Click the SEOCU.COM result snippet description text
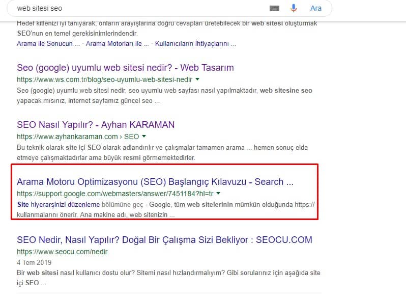406x300 pixels. (x=168, y=273)
